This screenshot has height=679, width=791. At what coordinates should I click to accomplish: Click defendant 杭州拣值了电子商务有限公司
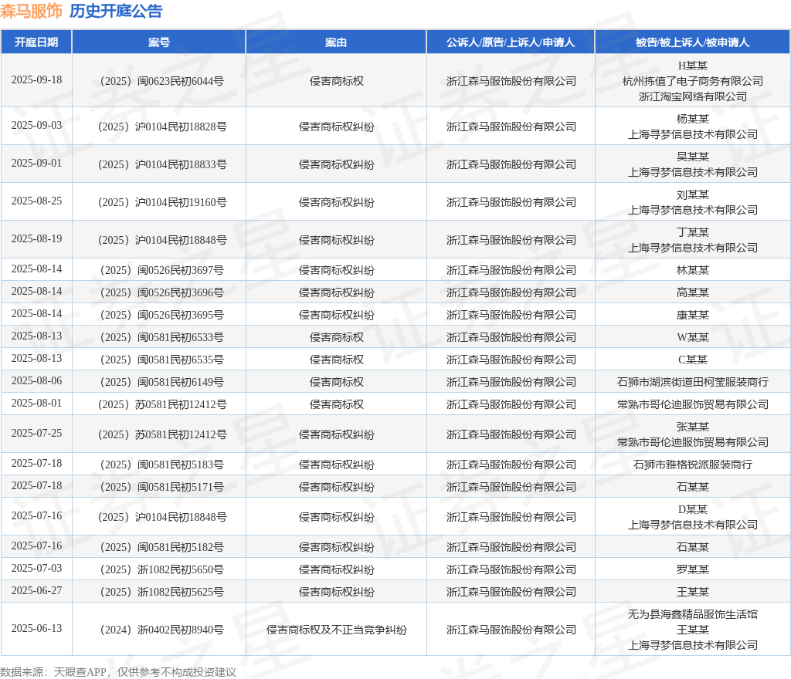pyautogui.click(x=693, y=81)
